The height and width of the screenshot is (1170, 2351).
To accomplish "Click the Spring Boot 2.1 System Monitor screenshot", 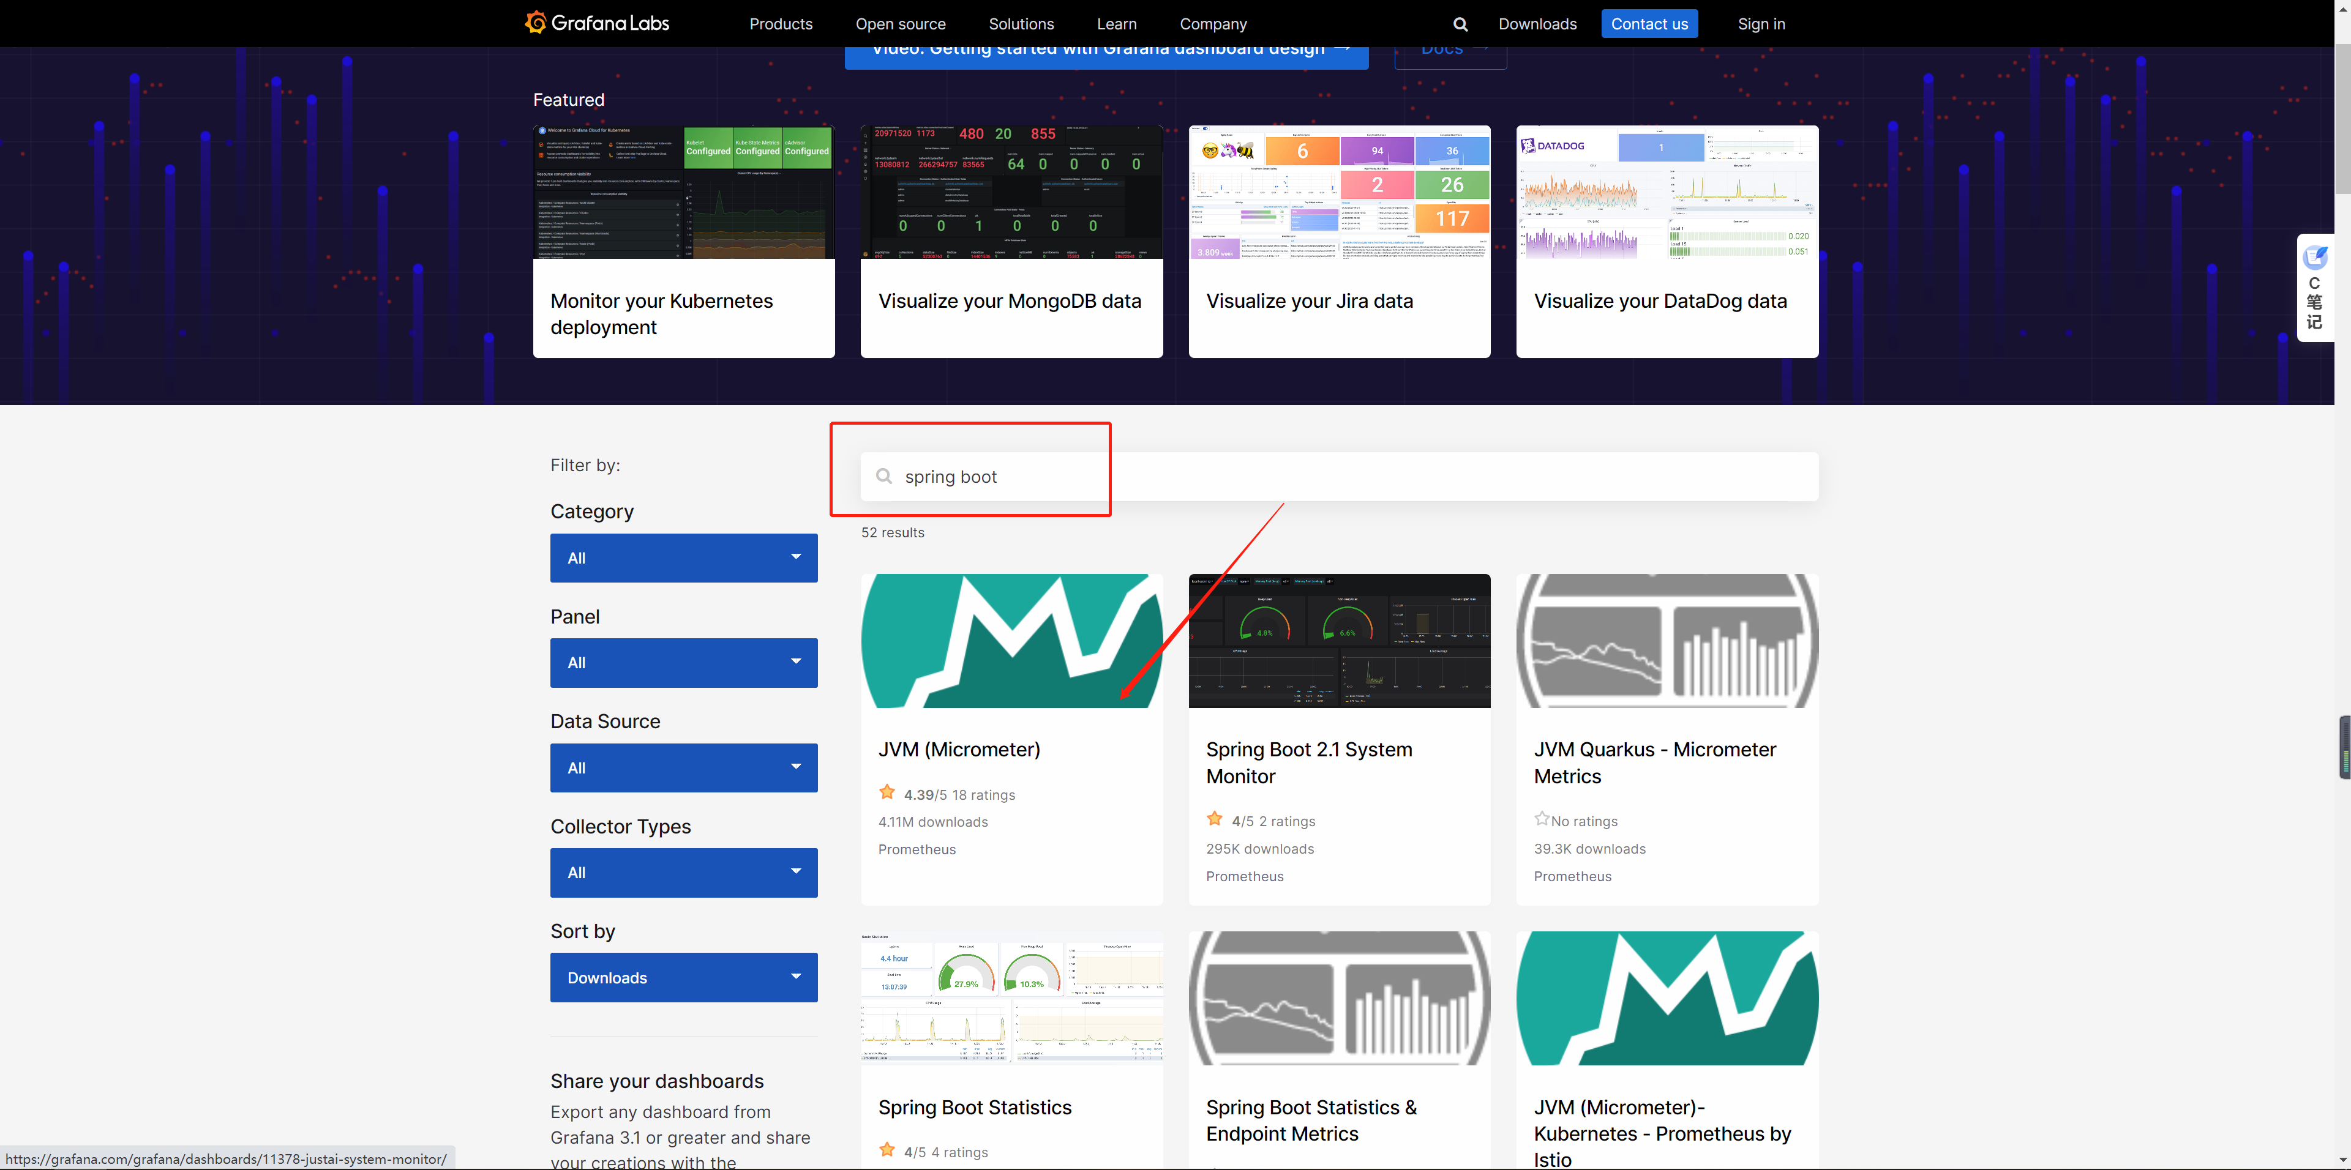I will pyautogui.click(x=1339, y=640).
